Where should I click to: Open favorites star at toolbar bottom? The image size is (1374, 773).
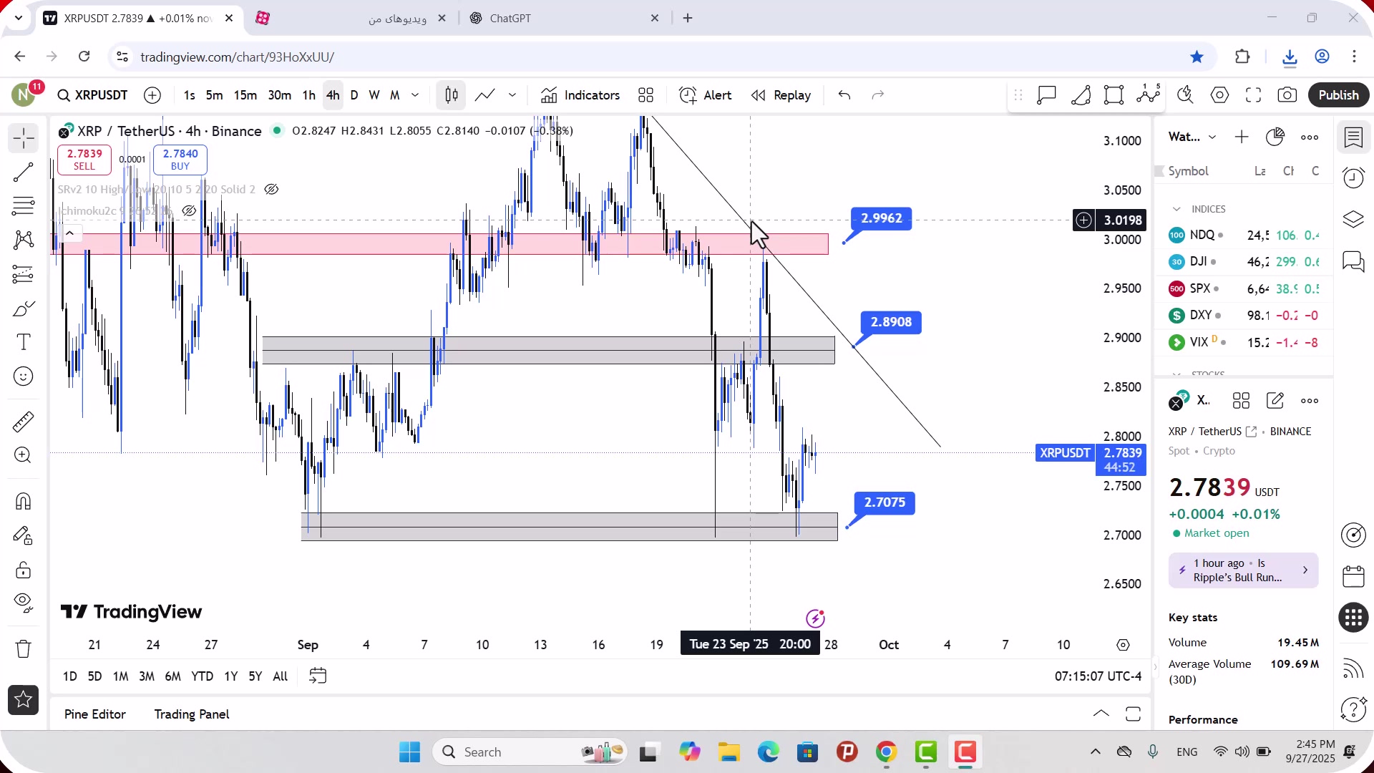pyautogui.click(x=24, y=700)
